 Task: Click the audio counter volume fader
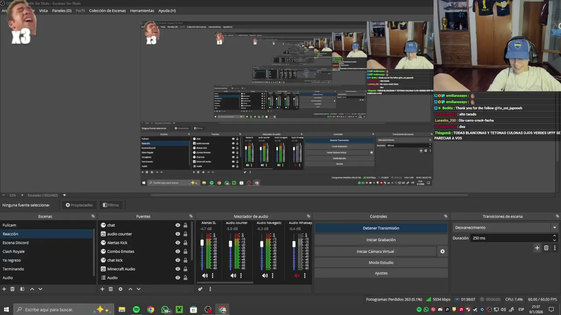[x=231, y=243]
